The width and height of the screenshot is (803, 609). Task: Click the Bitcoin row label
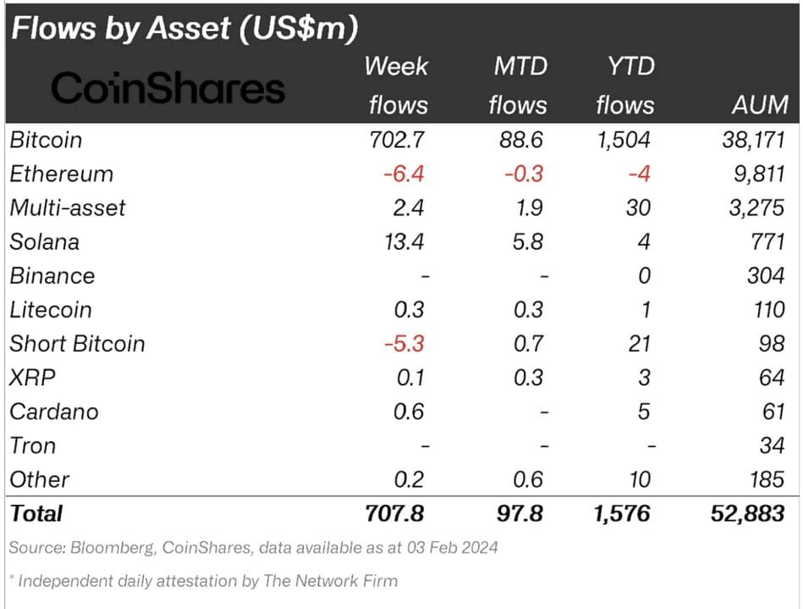pyautogui.click(x=46, y=140)
